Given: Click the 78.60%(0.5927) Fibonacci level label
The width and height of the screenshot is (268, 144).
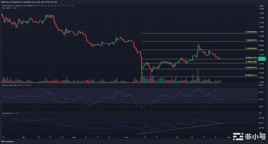Looking at the screenshot, I should [x=251, y=68].
